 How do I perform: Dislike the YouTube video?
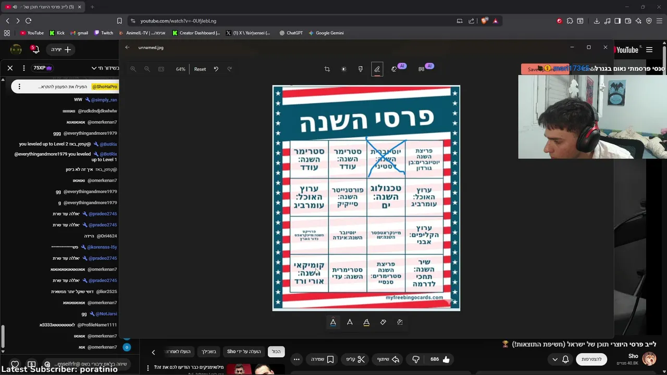[416, 359]
